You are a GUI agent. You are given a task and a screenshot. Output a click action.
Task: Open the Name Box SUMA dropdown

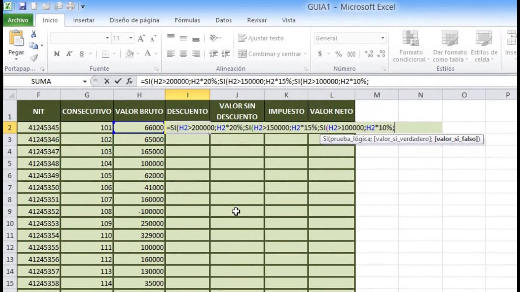85,82
